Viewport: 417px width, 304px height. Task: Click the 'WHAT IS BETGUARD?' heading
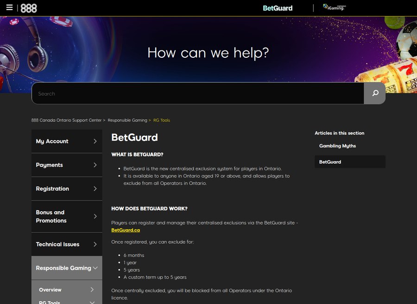click(137, 154)
